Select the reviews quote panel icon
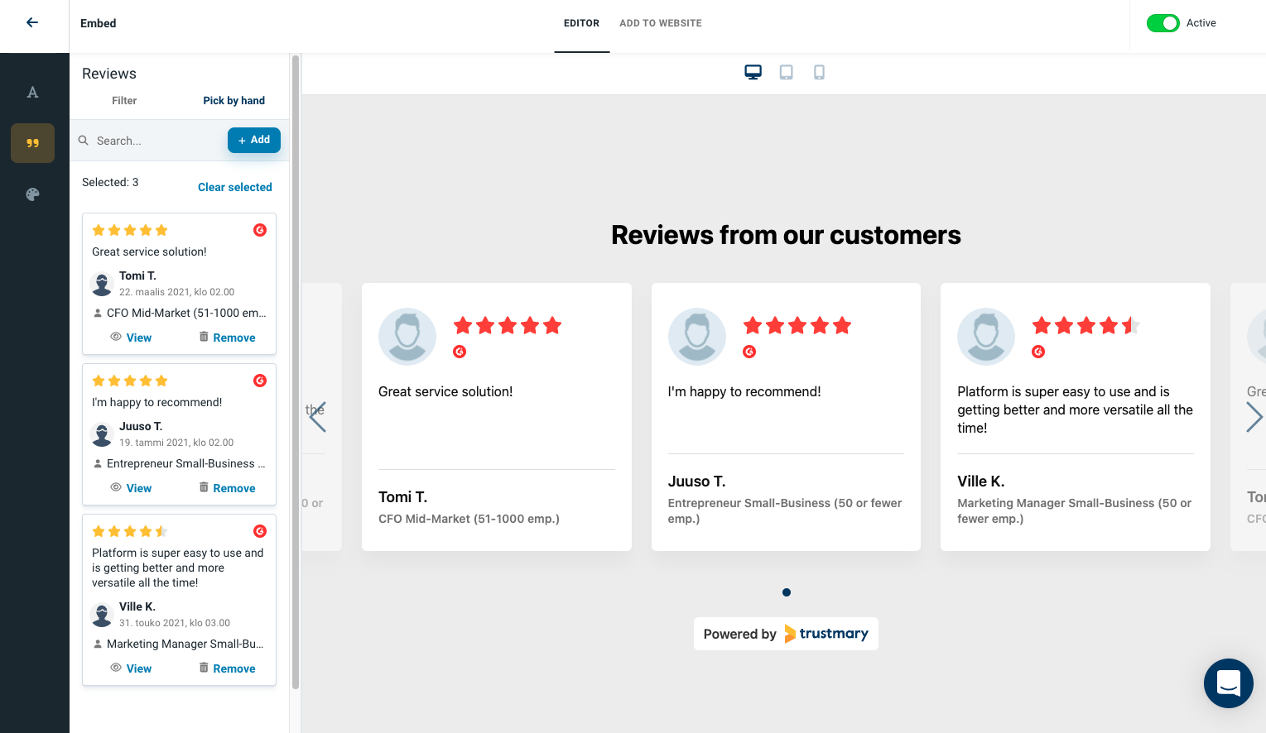Screen dimensions: 1266x733 (32, 142)
